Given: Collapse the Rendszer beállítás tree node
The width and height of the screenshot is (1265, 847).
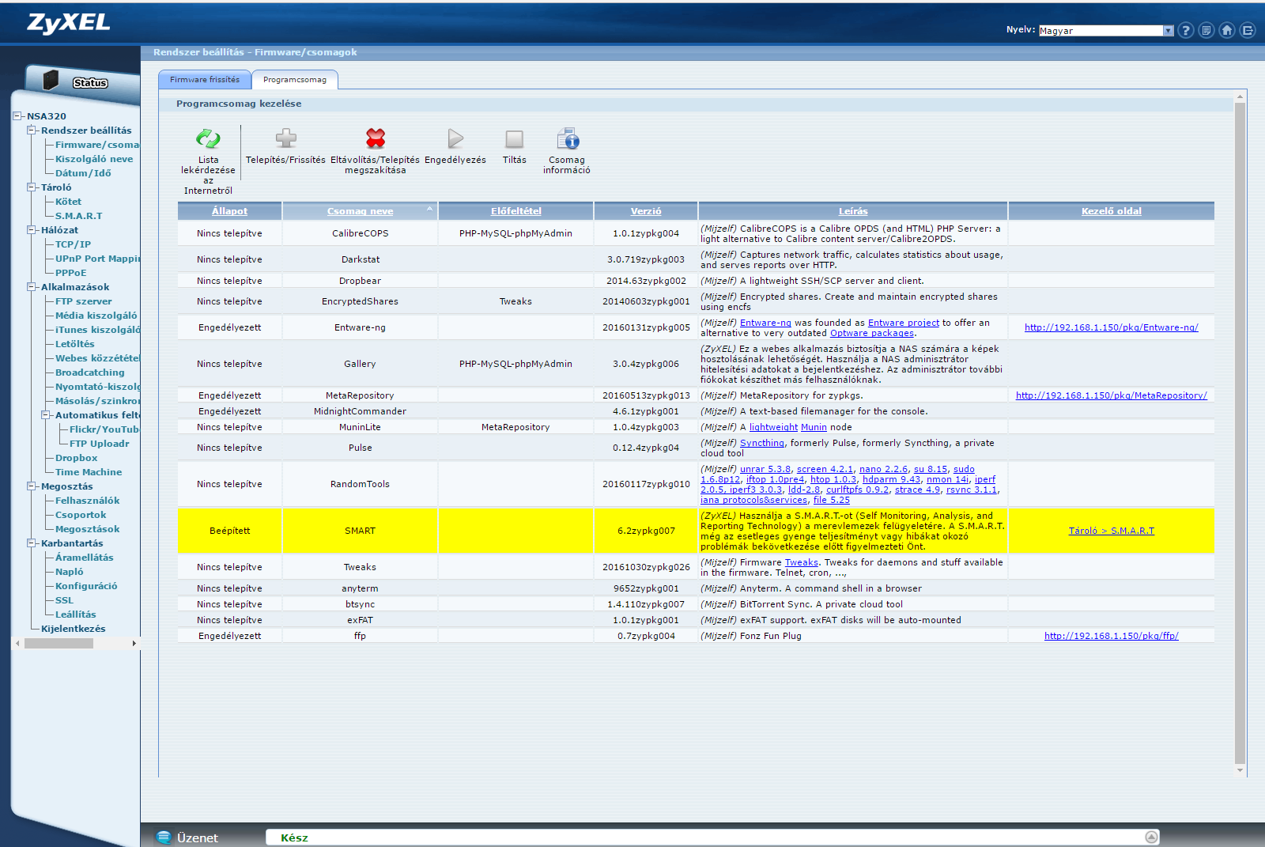Looking at the screenshot, I should (x=32, y=130).
